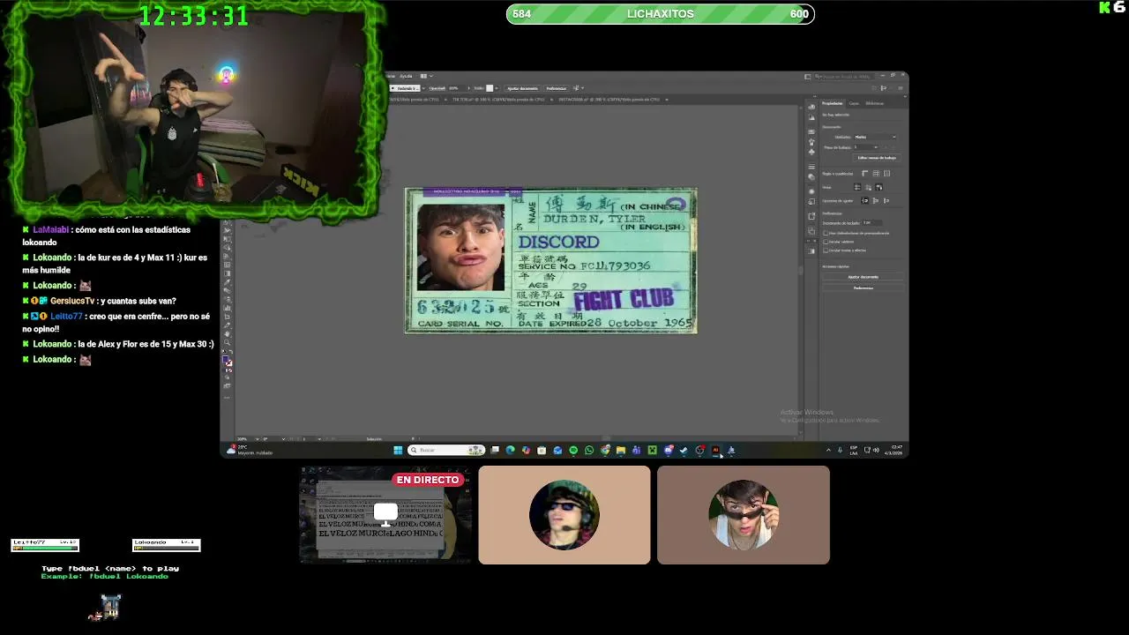1129x635 pixels.
Task: Click the Buscar search box on taskbar
Action: [446, 450]
